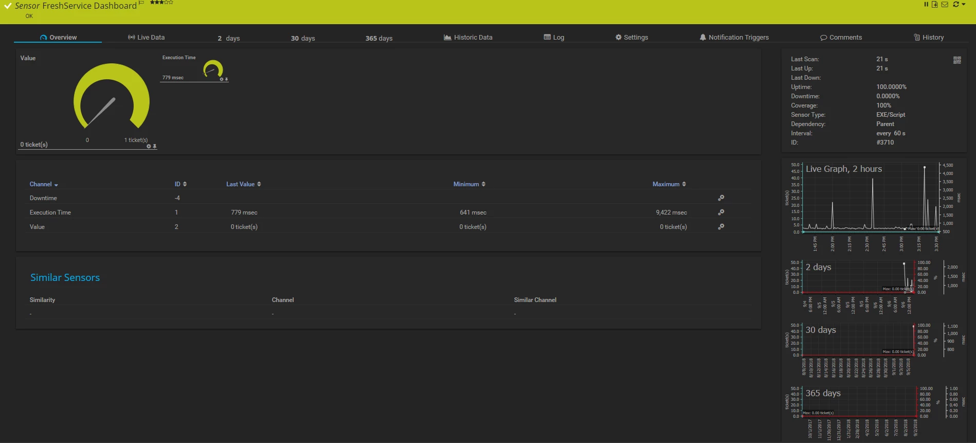The height and width of the screenshot is (443, 976).
Task: Open the 365 days tab
Action: coord(379,38)
